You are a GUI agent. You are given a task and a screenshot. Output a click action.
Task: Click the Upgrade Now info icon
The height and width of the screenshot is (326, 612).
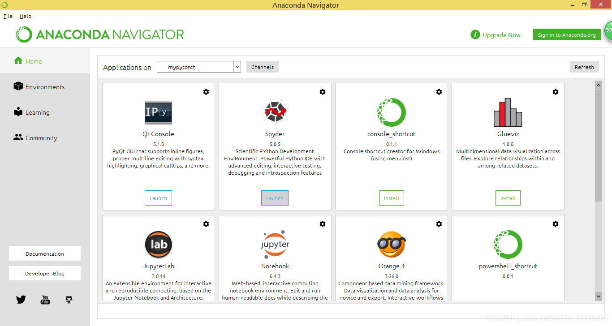475,35
